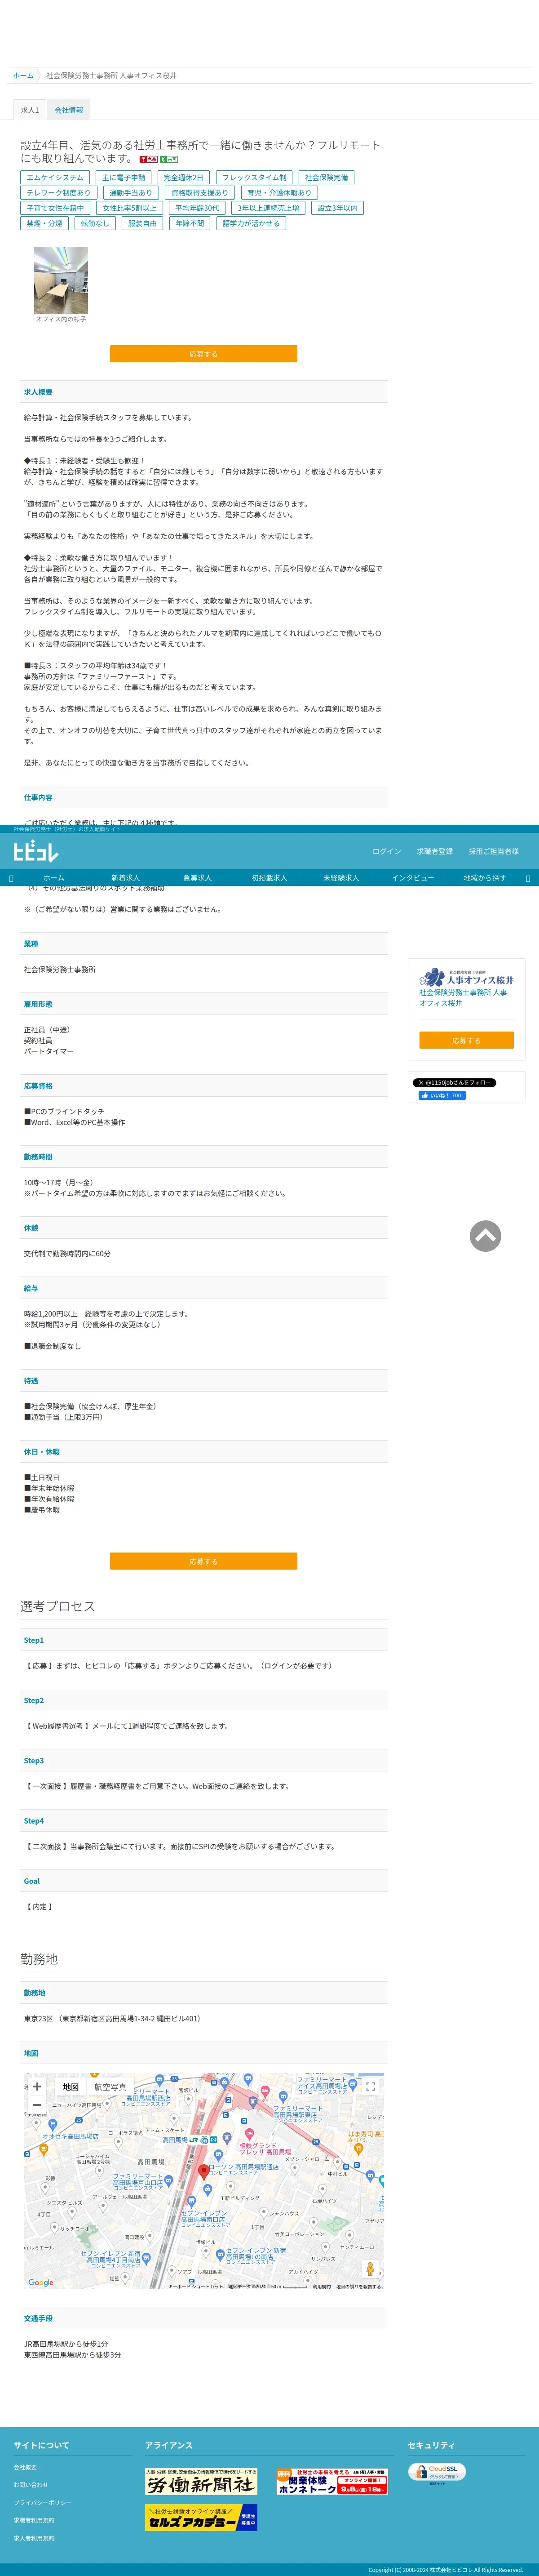Screen dimensions: 539x2576
Task: Switch to the 求人1 tab
Action: [30, 110]
